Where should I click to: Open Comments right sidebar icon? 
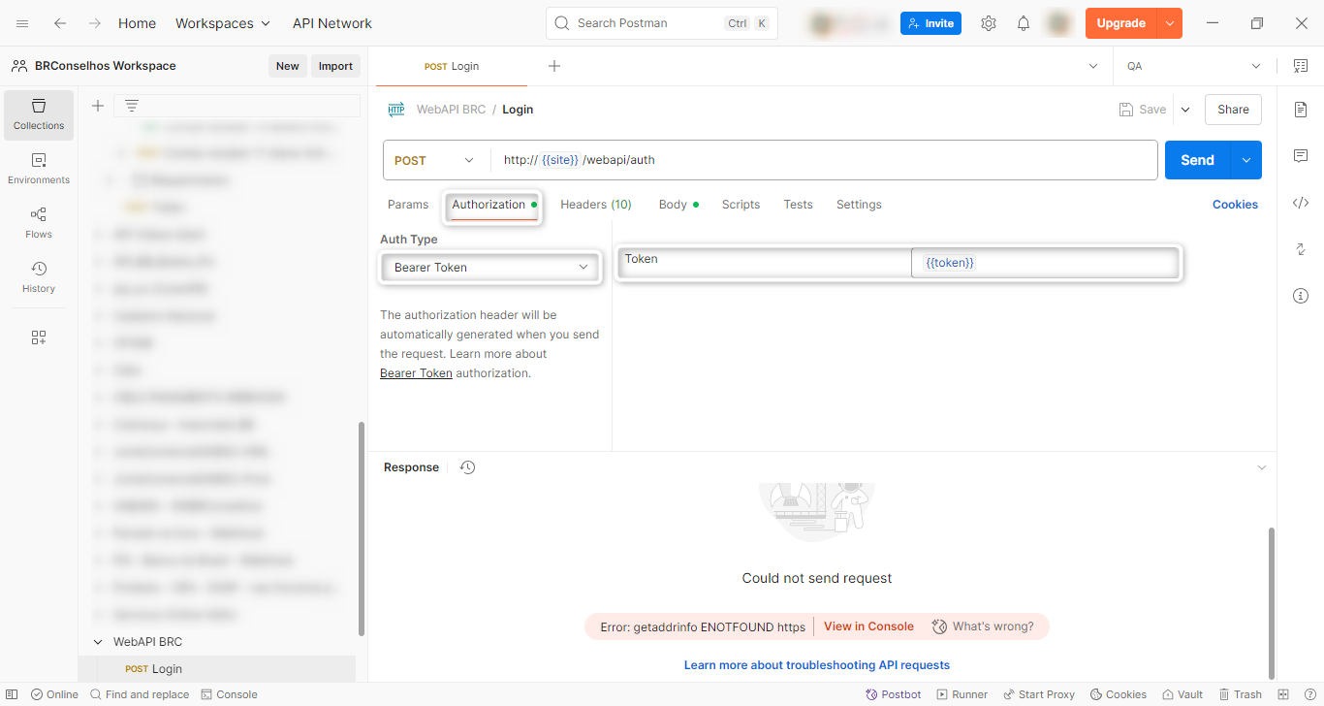pos(1301,156)
